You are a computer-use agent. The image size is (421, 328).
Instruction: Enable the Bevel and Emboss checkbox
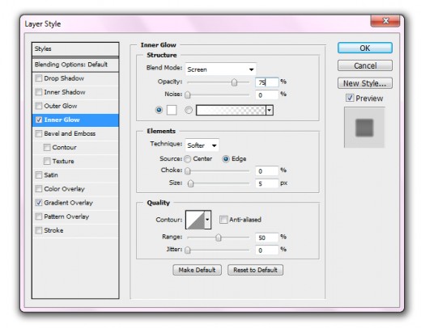(39, 133)
